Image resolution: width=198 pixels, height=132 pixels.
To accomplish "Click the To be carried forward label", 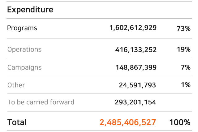I will [x=41, y=102].
